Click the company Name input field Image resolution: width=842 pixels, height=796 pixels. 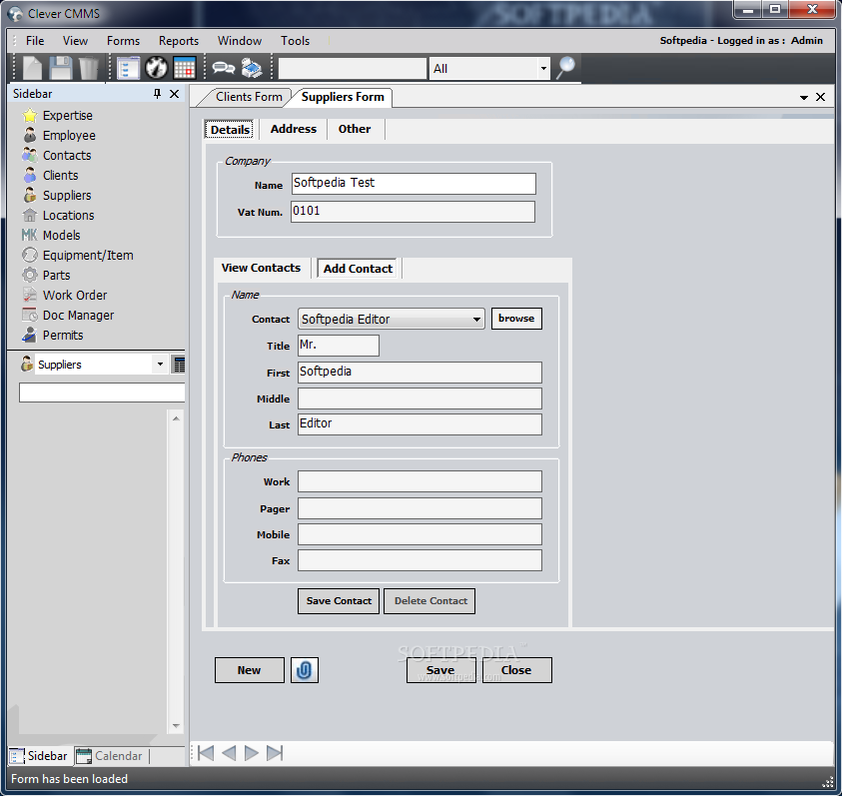tap(414, 183)
